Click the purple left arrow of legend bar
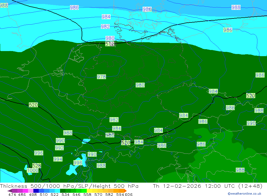 point(10,191)
